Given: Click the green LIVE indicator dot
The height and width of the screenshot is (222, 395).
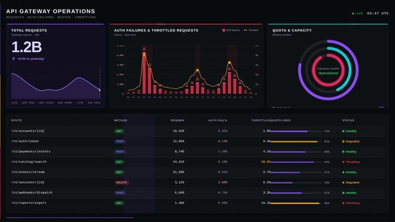Looking at the screenshot, I should 353,14.
